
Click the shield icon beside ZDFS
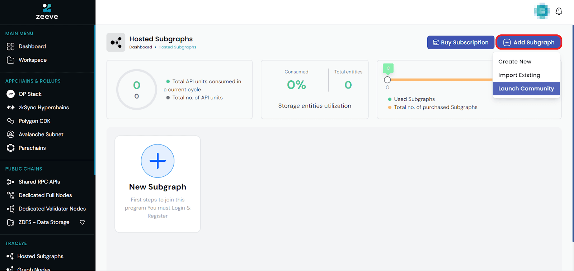(x=82, y=222)
